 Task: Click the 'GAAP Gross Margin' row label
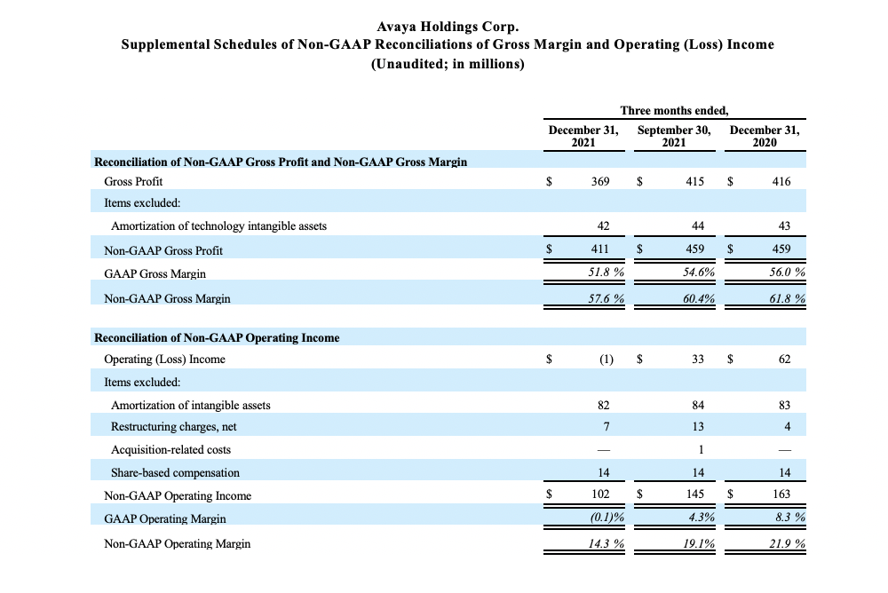[x=155, y=274]
